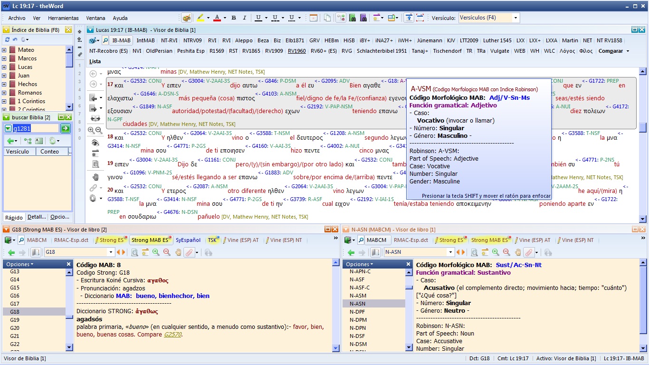Toggle bold formatting

click(234, 18)
